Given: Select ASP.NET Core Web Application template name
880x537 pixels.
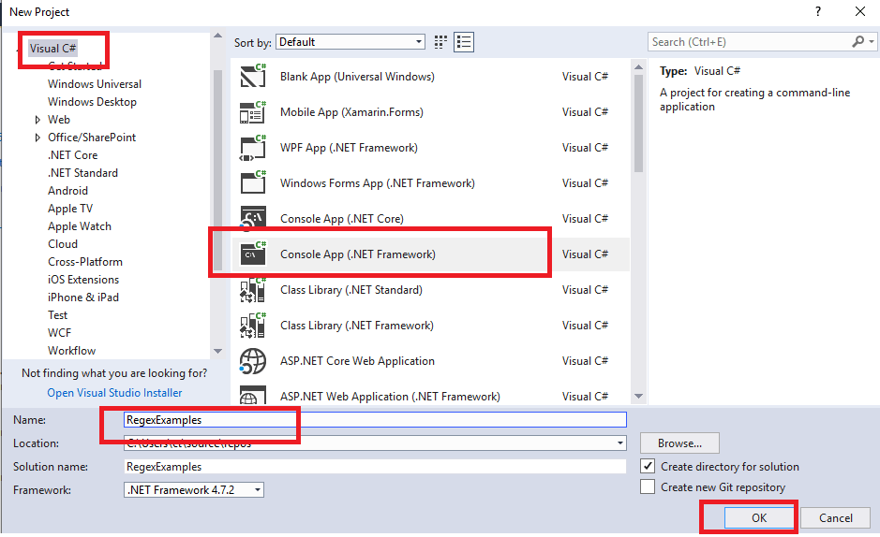Looking at the screenshot, I should click(x=357, y=360).
